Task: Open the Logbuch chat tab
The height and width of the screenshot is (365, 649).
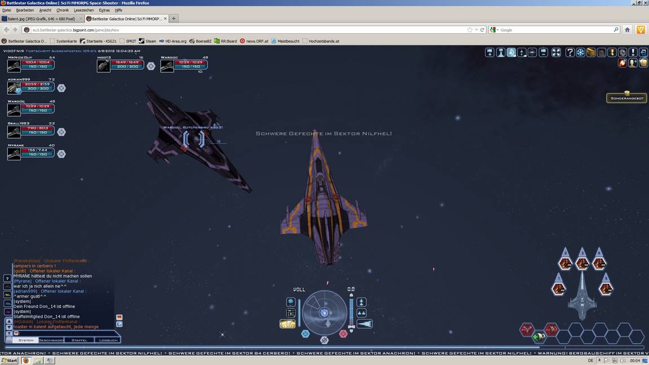Action: pyautogui.click(x=108, y=340)
